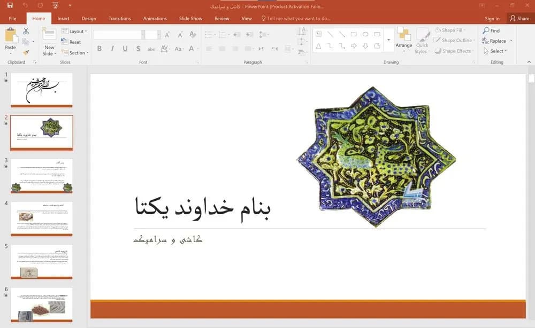The image size is (535, 328).
Task: Open the View tab
Action: tap(246, 18)
